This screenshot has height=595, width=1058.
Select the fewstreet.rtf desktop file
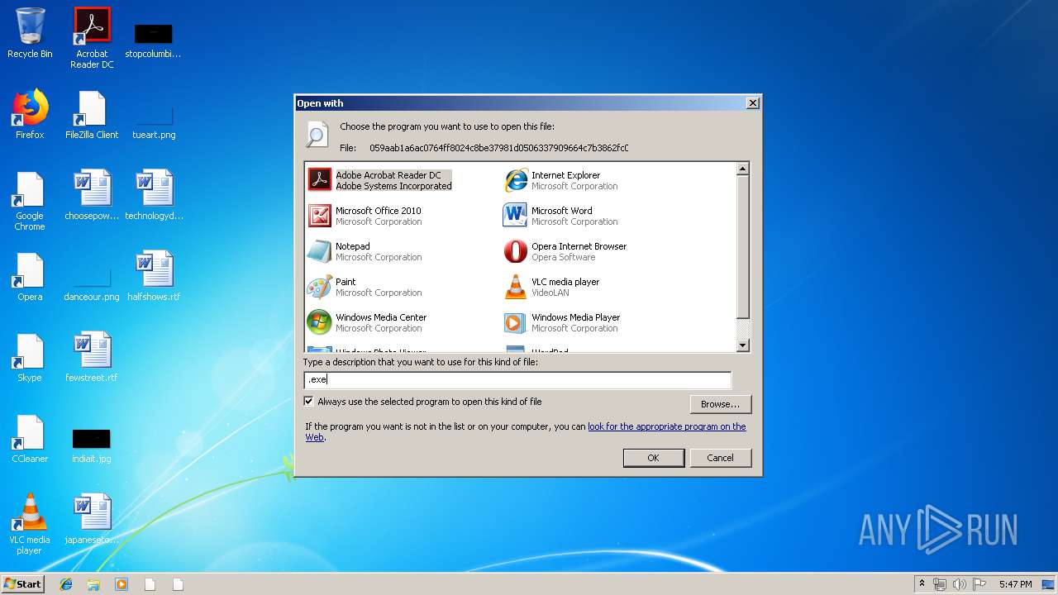coord(92,358)
